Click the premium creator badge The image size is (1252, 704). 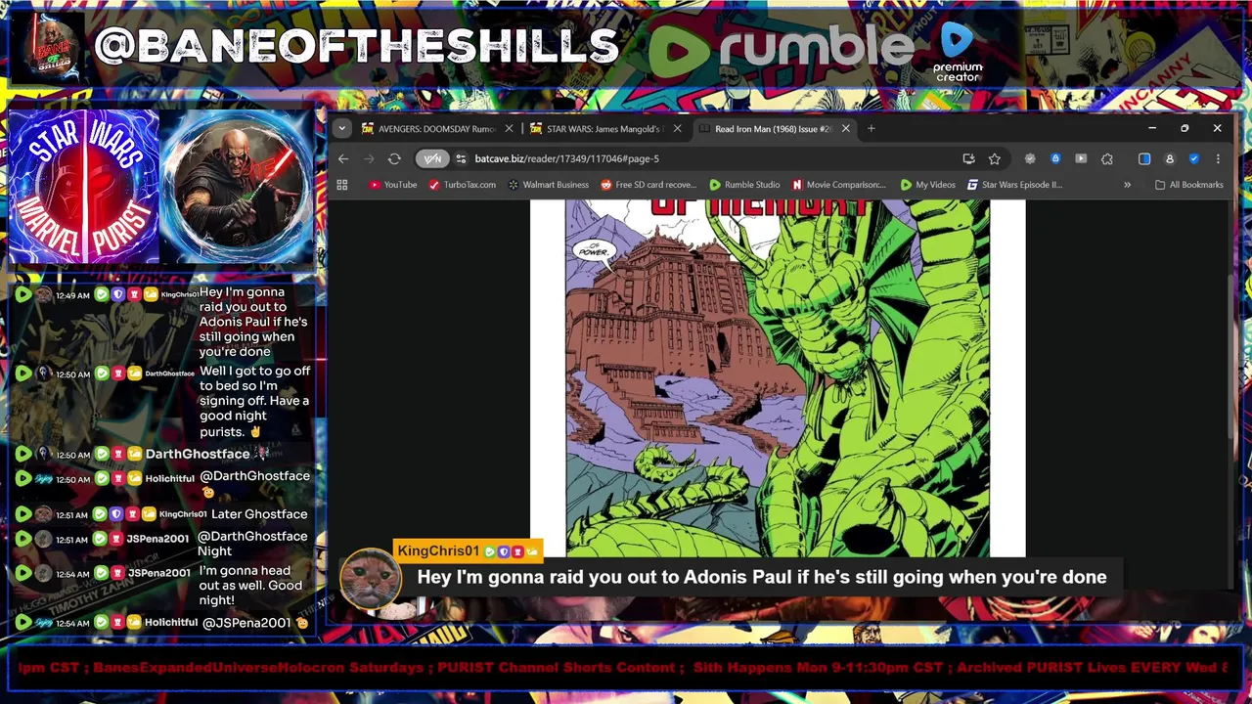(x=958, y=52)
